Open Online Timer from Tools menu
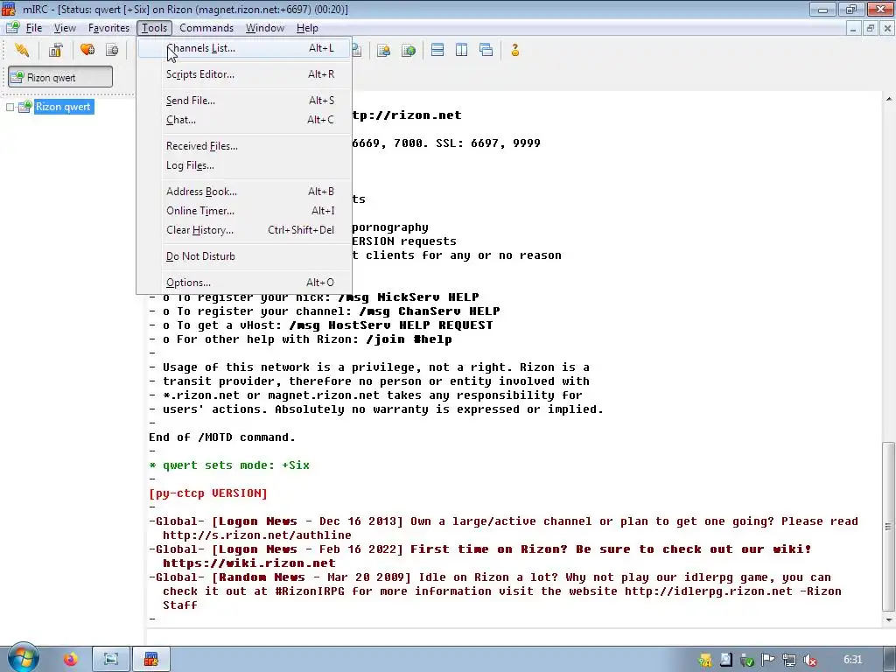896x672 pixels. [x=244, y=211]
